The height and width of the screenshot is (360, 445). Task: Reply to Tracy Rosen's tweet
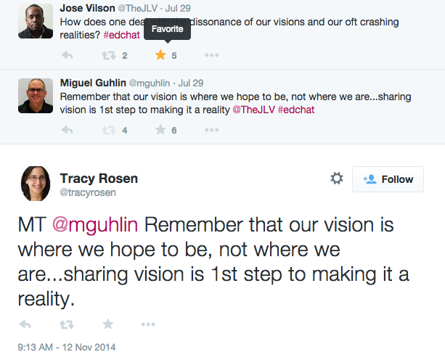[25, 324]
